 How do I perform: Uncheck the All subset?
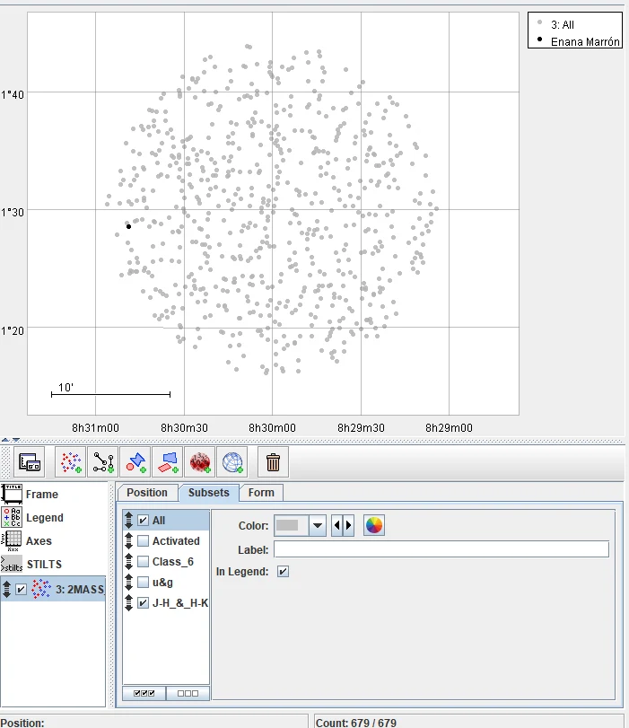144,521
